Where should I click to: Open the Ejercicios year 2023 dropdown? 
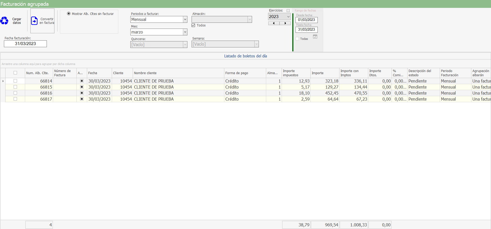pyautogui.click(x=288, y=17)
